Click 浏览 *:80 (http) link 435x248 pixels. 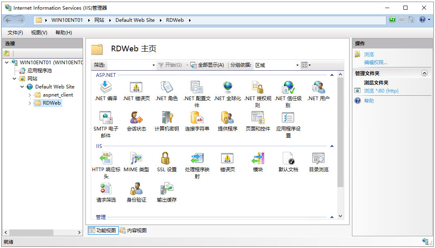(x=381, y=91)
